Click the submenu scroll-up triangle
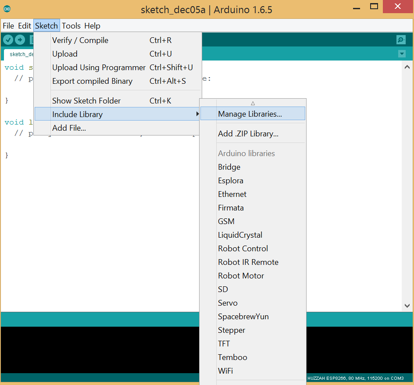 coord(253,103)
